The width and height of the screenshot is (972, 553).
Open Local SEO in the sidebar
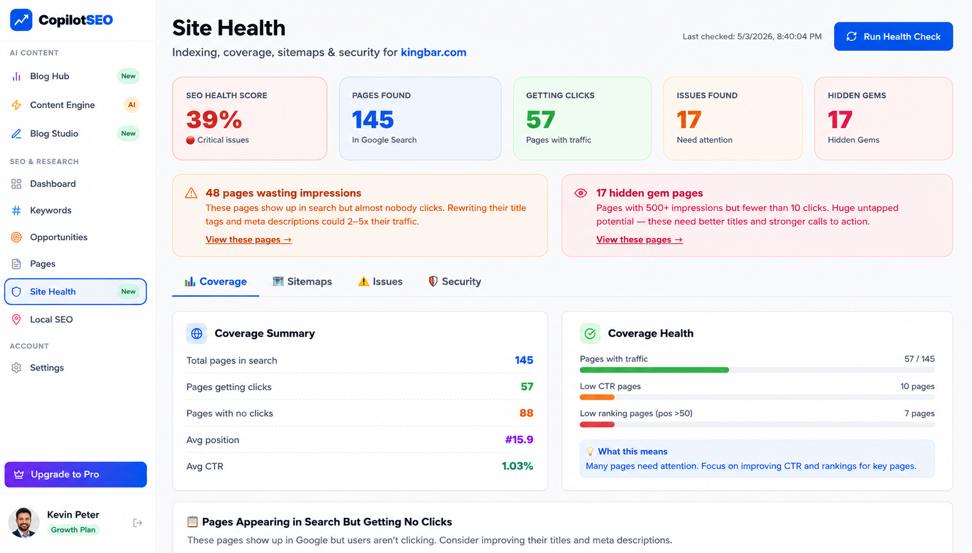click(x=75, y=320)
